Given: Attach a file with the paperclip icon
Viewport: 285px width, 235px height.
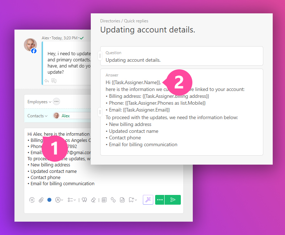Looking at the screenshot, I should point(41,200).
